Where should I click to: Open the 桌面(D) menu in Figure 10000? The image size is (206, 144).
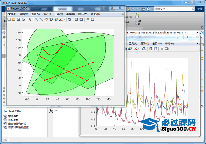tap(70, 14)
